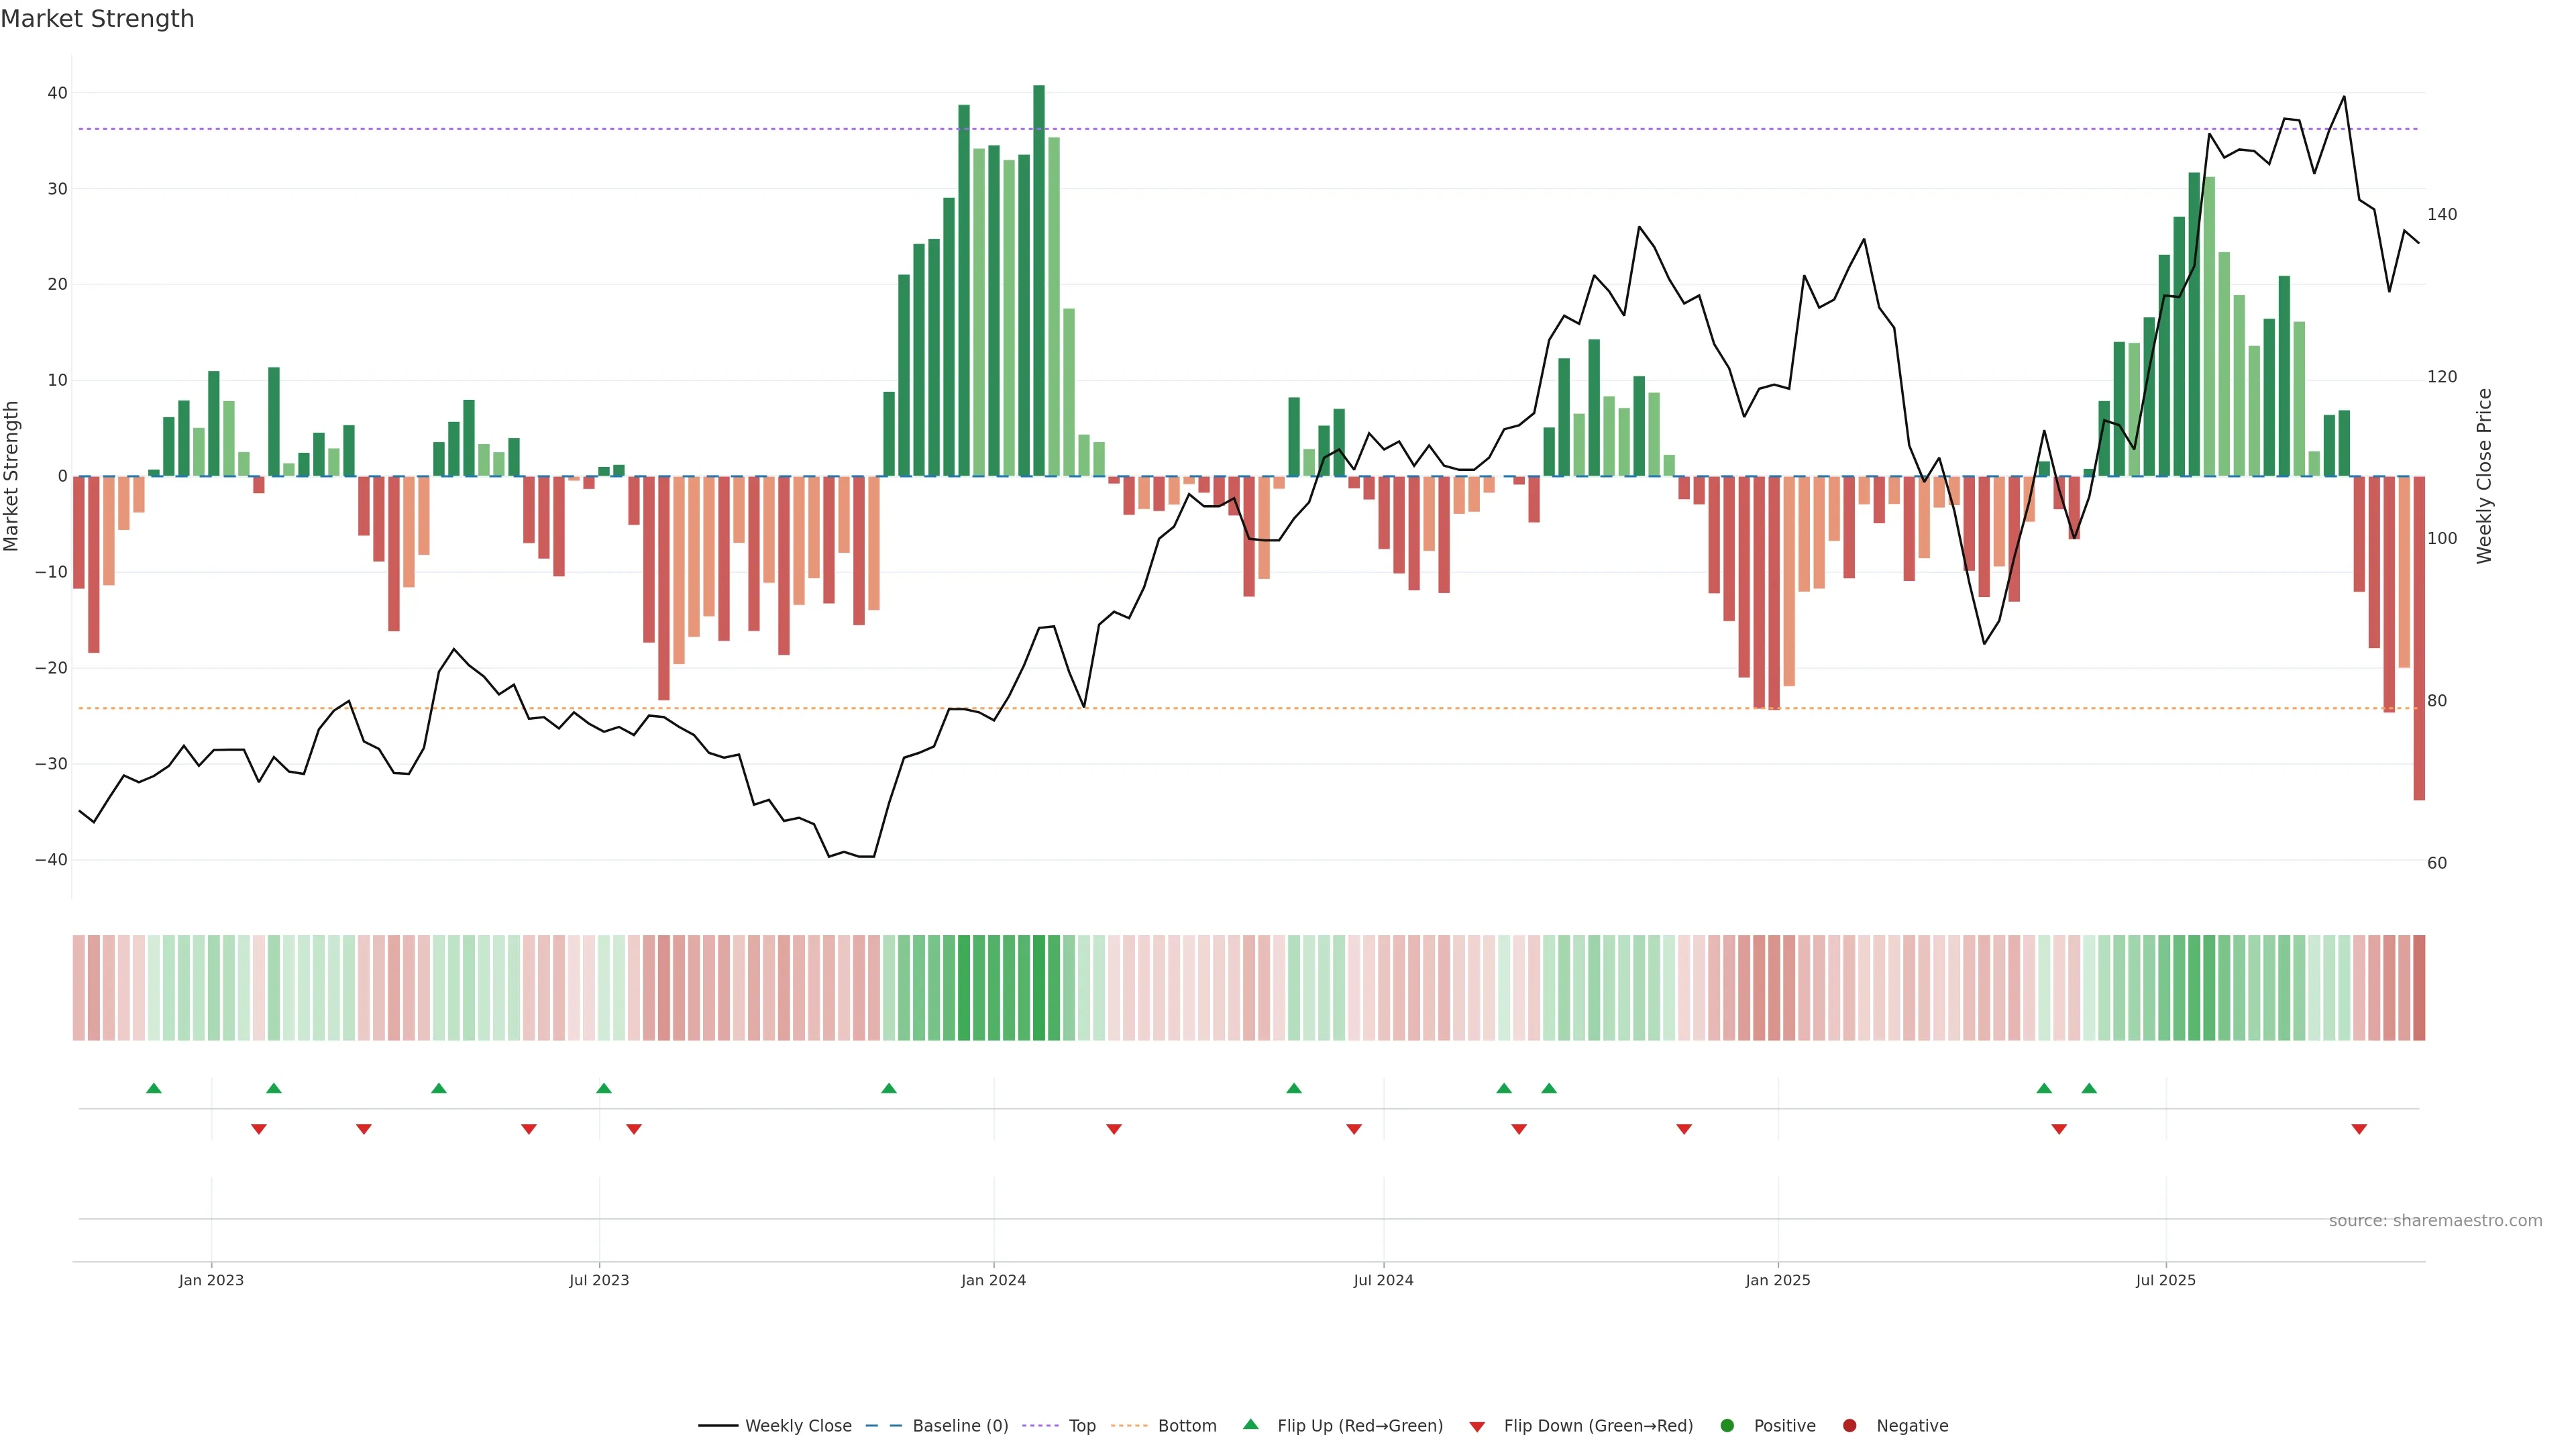Click the Flip Down red triangle legend icon
2576x1449 pixels.
pyautogui.click(x=1477, y=1426)
